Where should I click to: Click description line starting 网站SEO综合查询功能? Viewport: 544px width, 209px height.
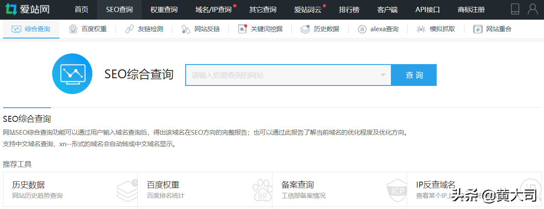tap(206, 132)
